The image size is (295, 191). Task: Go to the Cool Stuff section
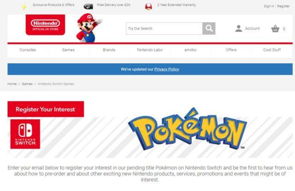[x=272, y=50]
